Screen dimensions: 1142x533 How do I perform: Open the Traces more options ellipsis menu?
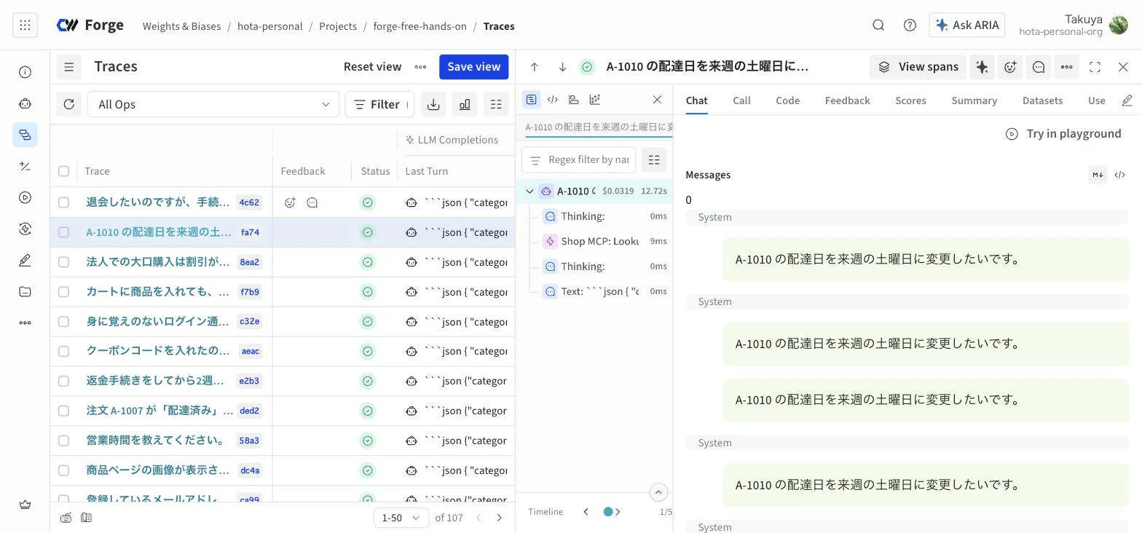pos(420,67)
